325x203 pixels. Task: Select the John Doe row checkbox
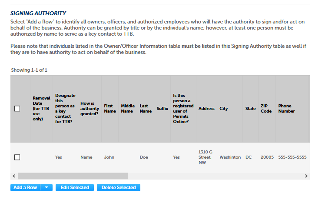[17, 157]
